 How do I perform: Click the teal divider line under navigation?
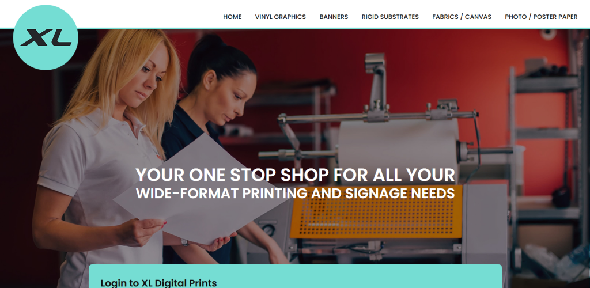334,29
